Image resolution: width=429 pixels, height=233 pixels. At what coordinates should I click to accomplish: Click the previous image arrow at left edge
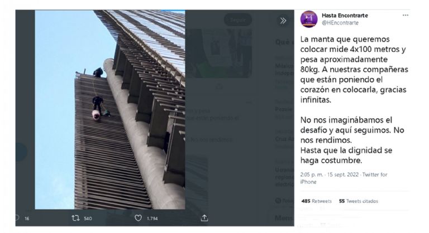21,152
